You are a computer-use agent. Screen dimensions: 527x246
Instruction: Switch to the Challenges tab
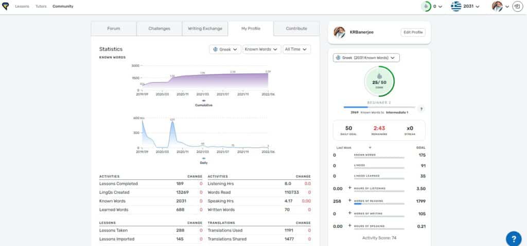coord(160,29)
